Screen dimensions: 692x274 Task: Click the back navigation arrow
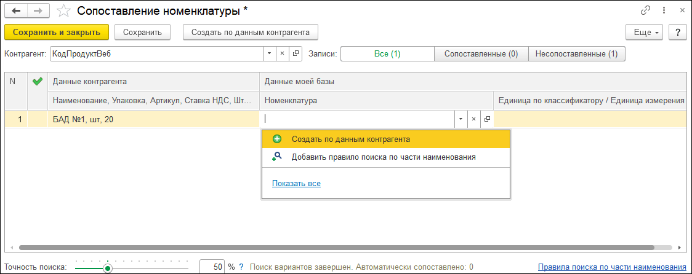pyautogui.click(x=16, y=10)
